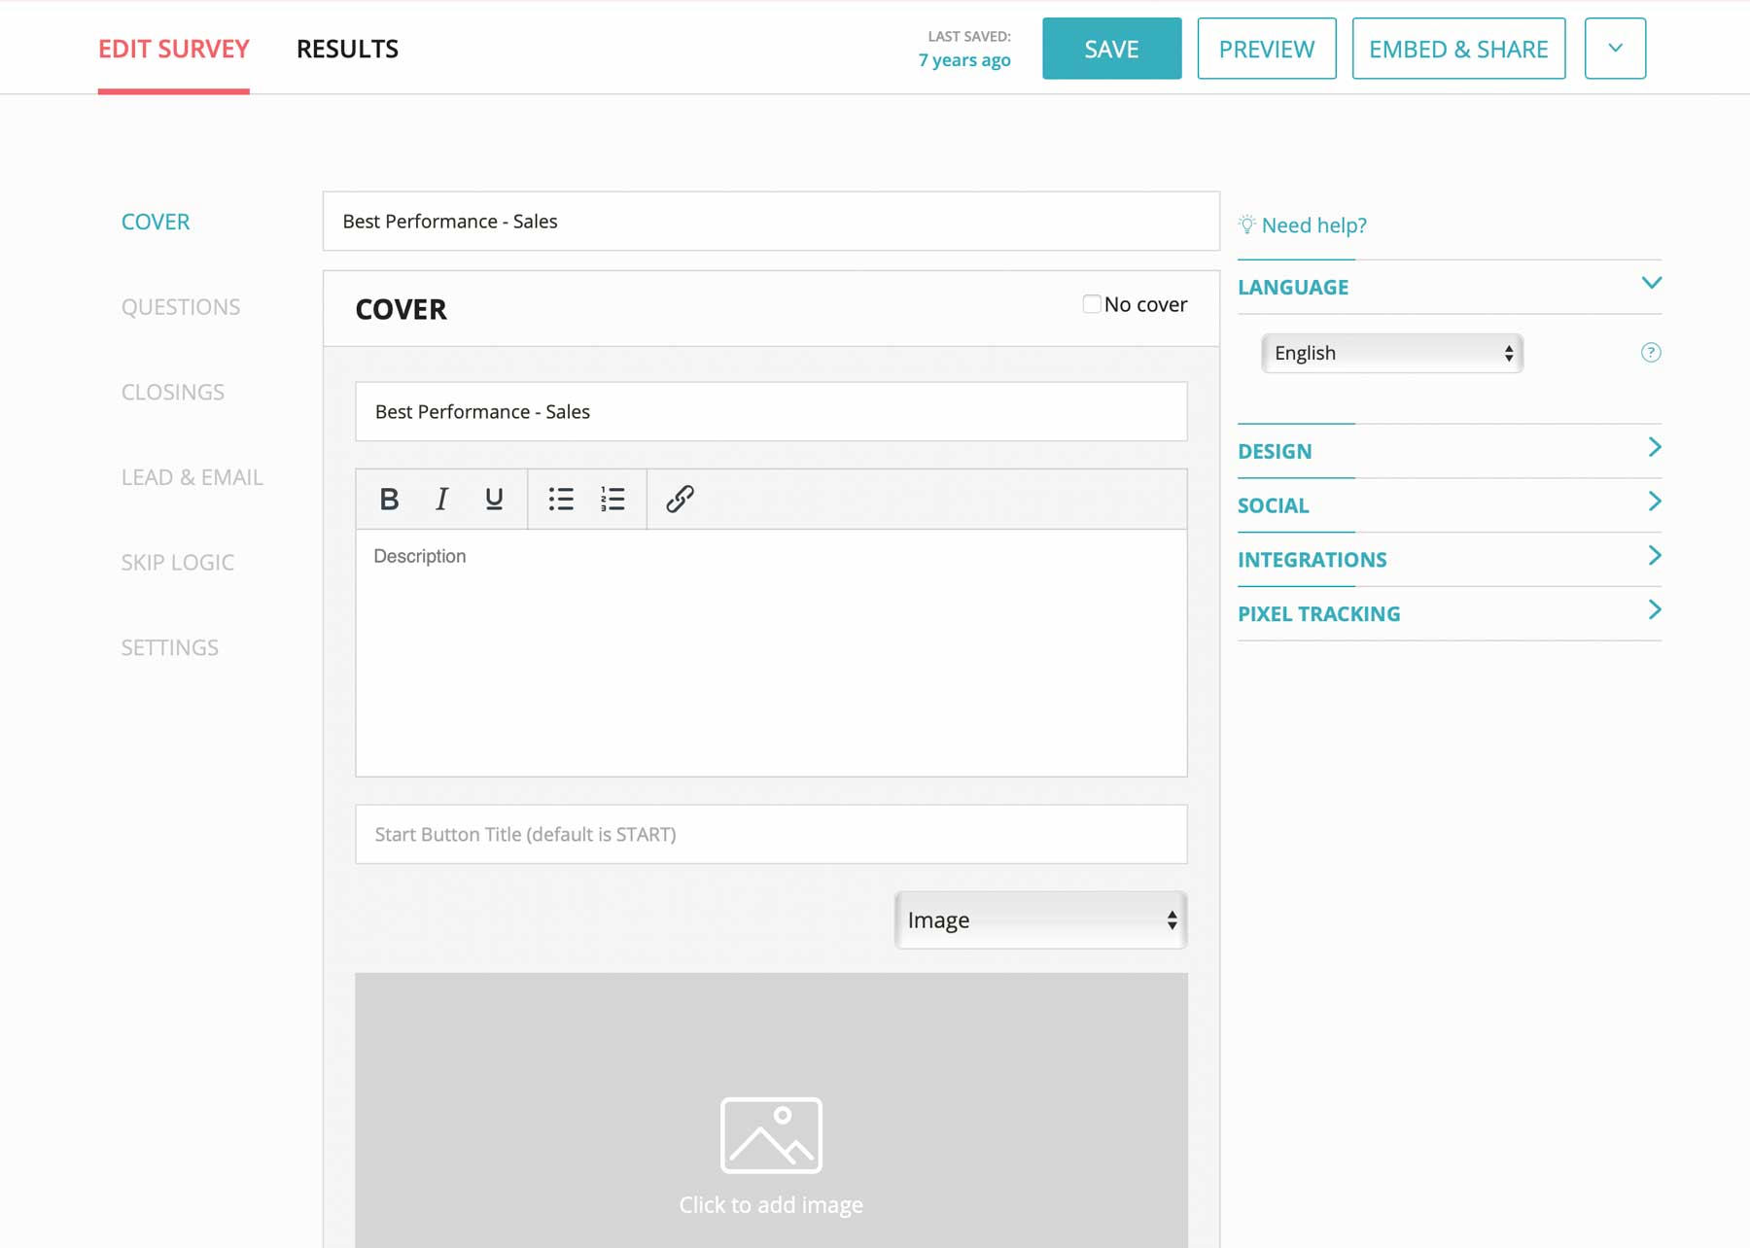
Task: Insert a bulleted list
Action: 561,499
